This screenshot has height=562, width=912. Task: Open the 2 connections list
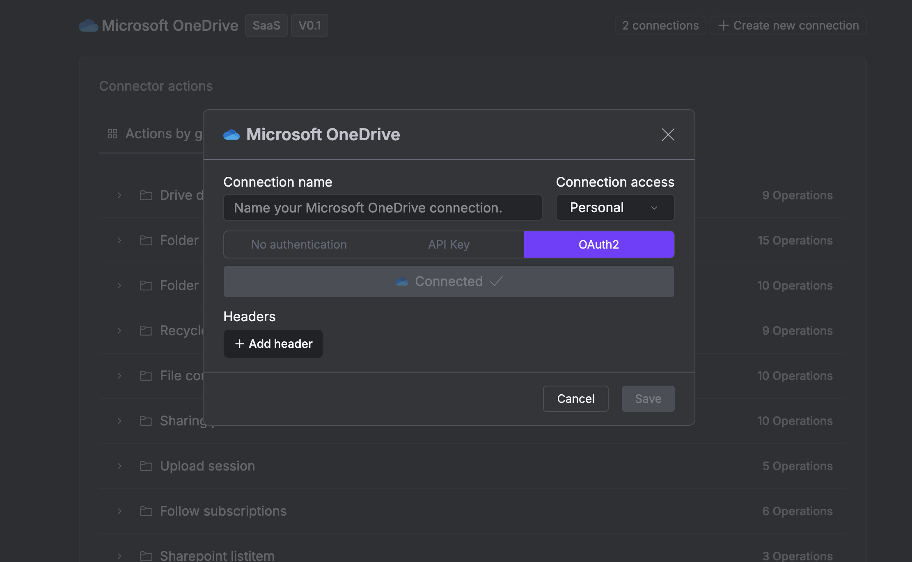point(660,25)
